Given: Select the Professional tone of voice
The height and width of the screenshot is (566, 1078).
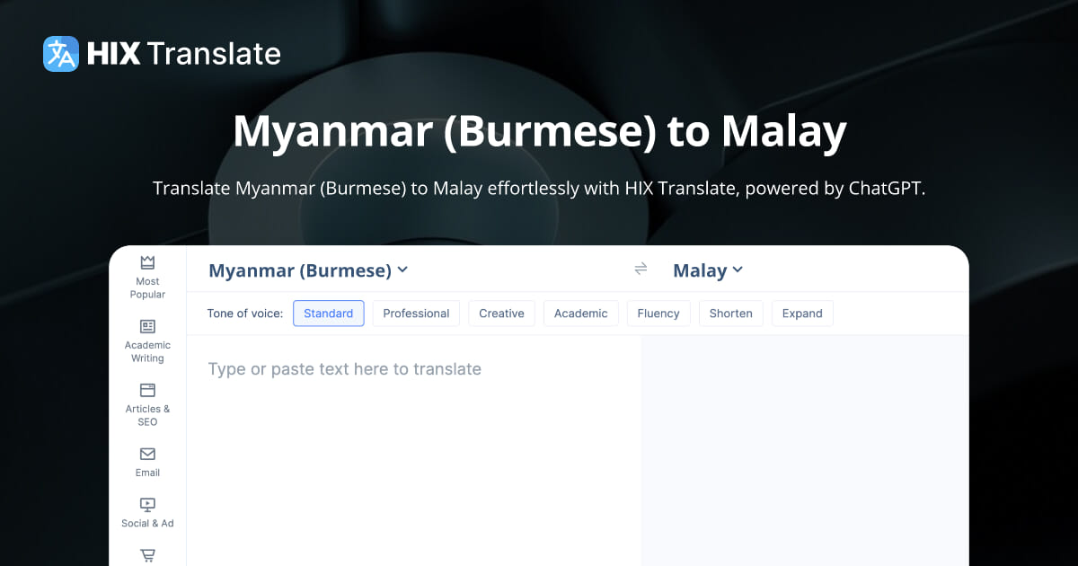Looking at the screenshot, I should [416, 313].
